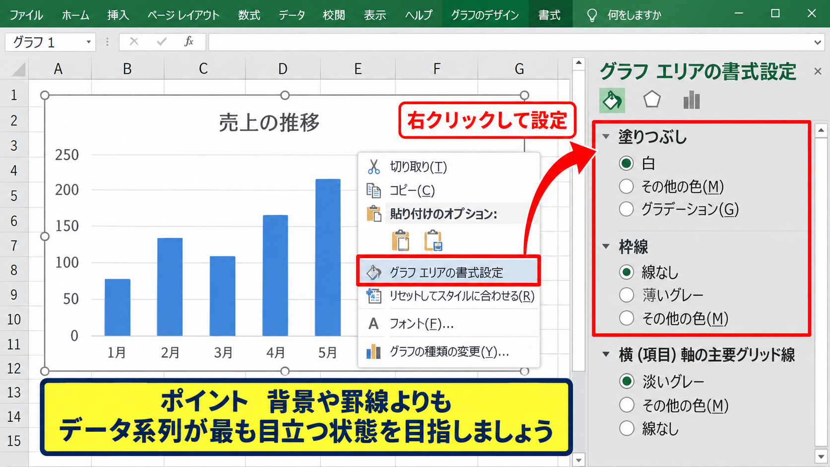Open the 挿入 ribbon tab

[118, 15]
